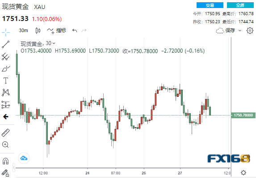Open the measurement and forecast tools

pyautogui.click(x=6, y=105)
